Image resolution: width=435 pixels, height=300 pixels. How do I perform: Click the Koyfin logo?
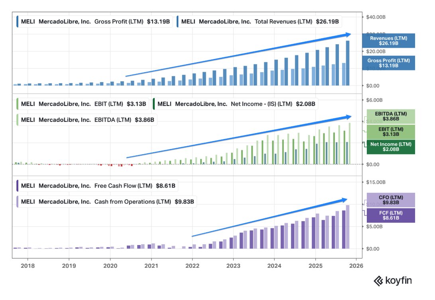[x=393, y=280]
